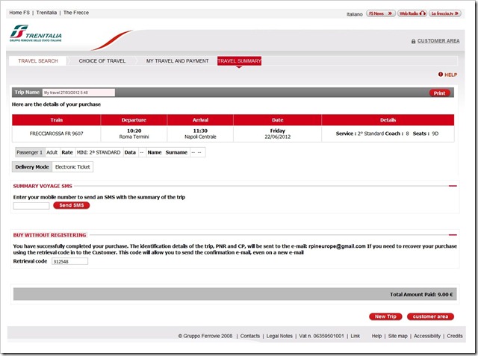Screen dimensions: 478x356
Task: Click the MINI: 2ª STANDARD rate value
Action: pos(99,152)
